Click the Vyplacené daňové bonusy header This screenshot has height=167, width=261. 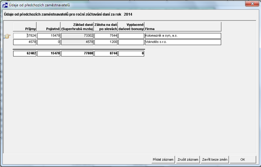click(x=131, y=27)
